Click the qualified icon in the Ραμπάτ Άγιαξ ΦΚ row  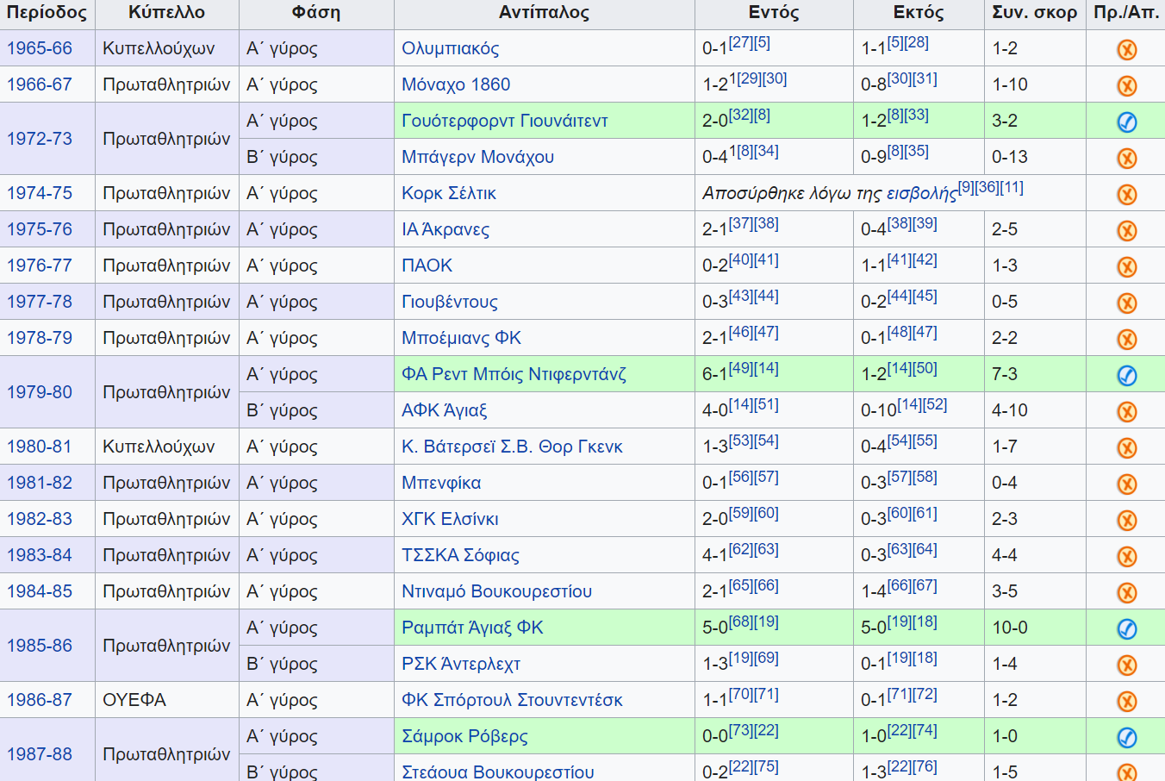[1126, 628]
